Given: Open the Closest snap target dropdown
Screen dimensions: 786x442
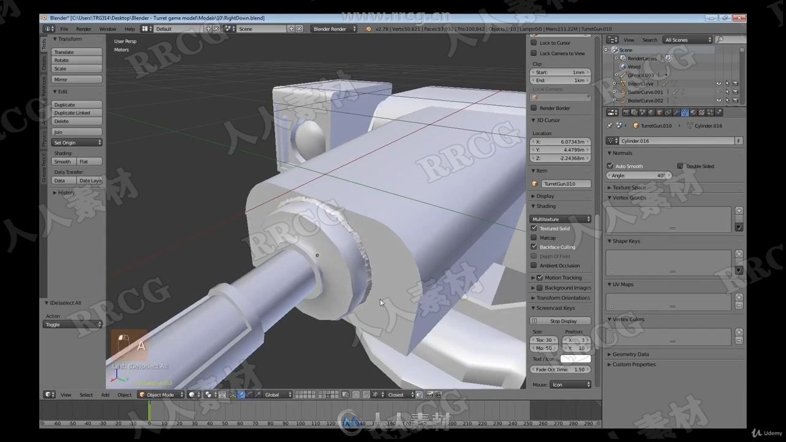Looking at the screenshot, I should coord(399,395).
